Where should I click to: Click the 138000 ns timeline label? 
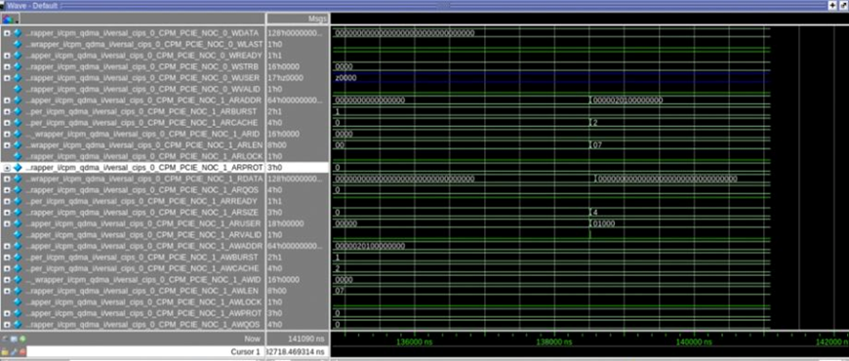pos(555,342)
